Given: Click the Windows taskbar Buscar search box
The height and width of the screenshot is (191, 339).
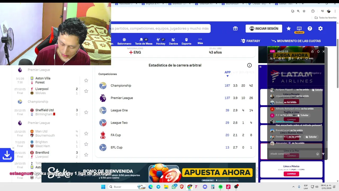Looking at the screenshot, I should coord(128,187).
